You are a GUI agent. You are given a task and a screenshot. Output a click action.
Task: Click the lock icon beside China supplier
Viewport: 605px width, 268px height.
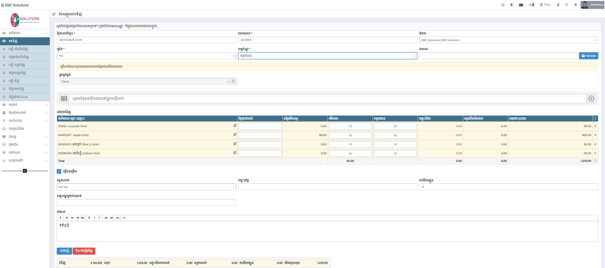(233, 81)
